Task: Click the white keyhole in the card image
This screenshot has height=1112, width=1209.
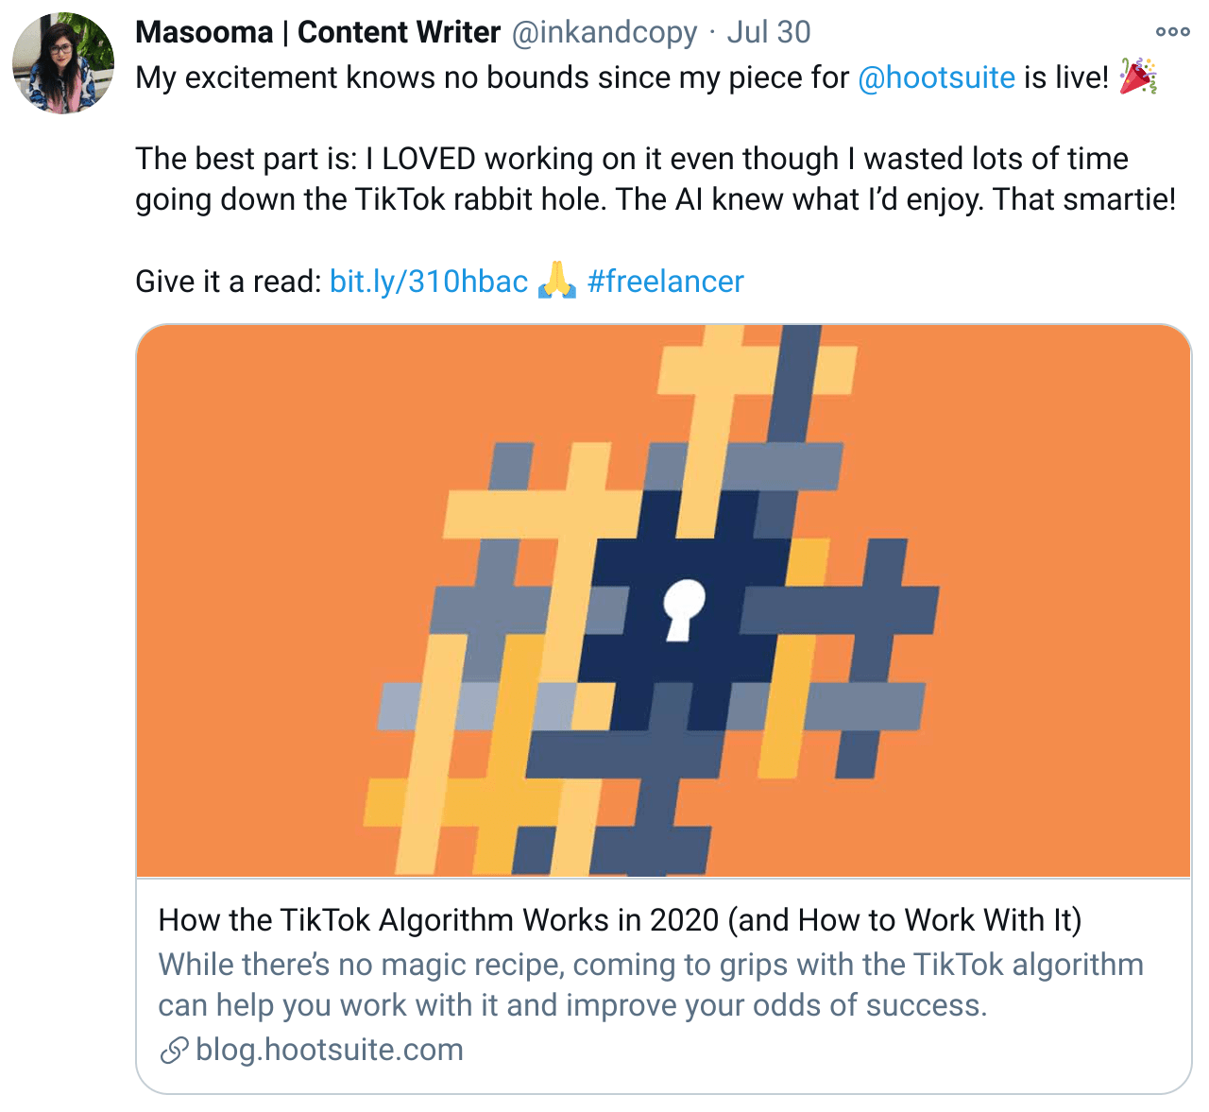Action: pos(683,609)
